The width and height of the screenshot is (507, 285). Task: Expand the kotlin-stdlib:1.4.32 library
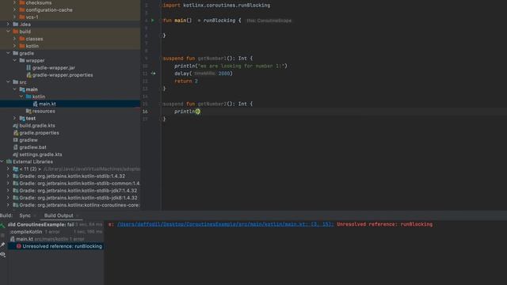[x=8, y=176]
